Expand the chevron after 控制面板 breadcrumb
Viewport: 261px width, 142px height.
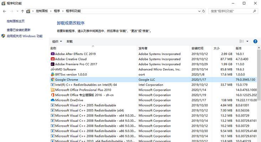pyautogui.click(x=51, y=11)
